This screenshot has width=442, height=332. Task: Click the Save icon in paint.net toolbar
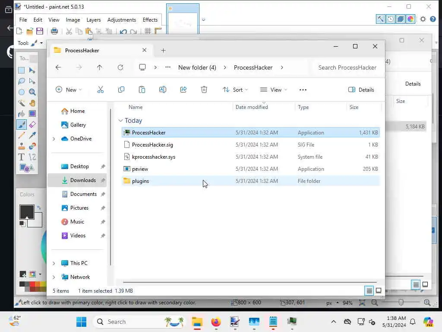(40, 31)
